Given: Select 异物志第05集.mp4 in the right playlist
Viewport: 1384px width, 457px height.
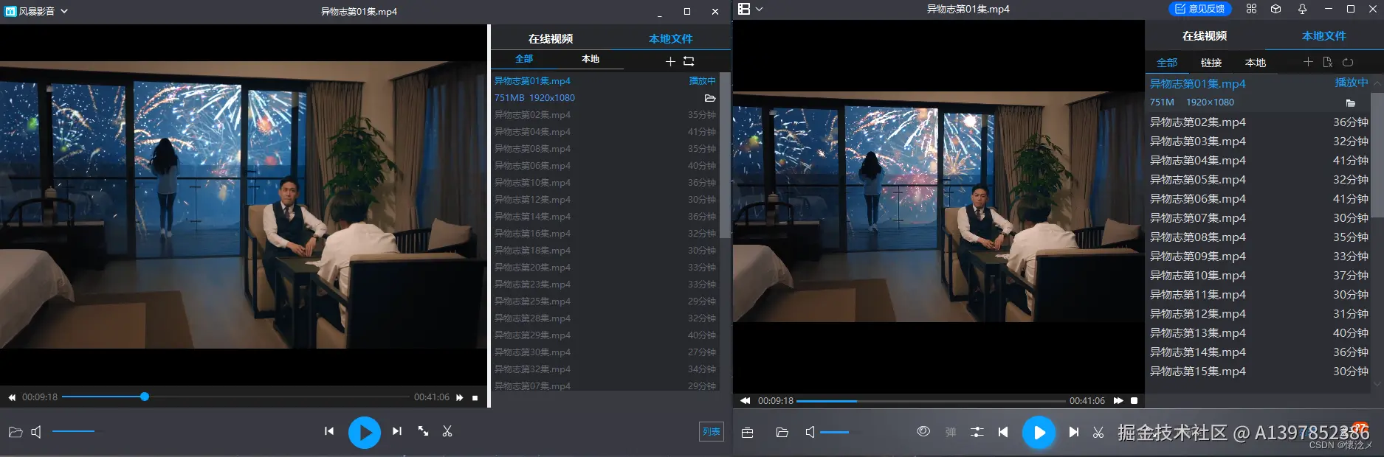Looking at the screenshot, I should pyautogui.click(x=1258, y=180).
